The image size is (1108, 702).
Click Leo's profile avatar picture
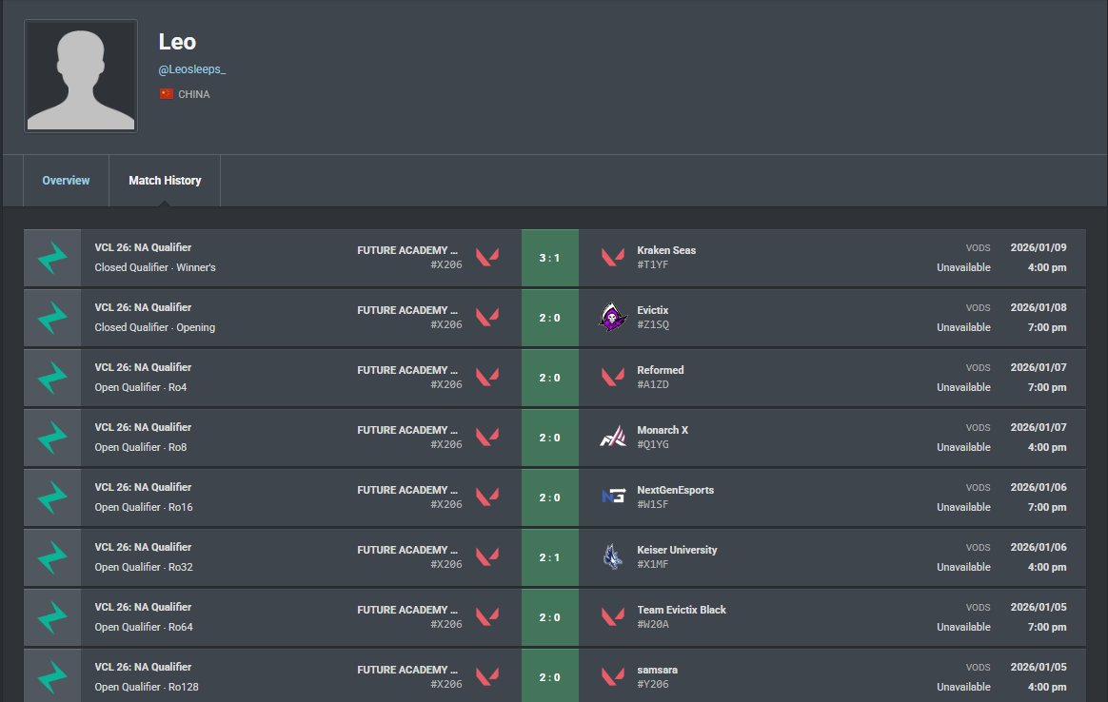[x=81, y=76]
